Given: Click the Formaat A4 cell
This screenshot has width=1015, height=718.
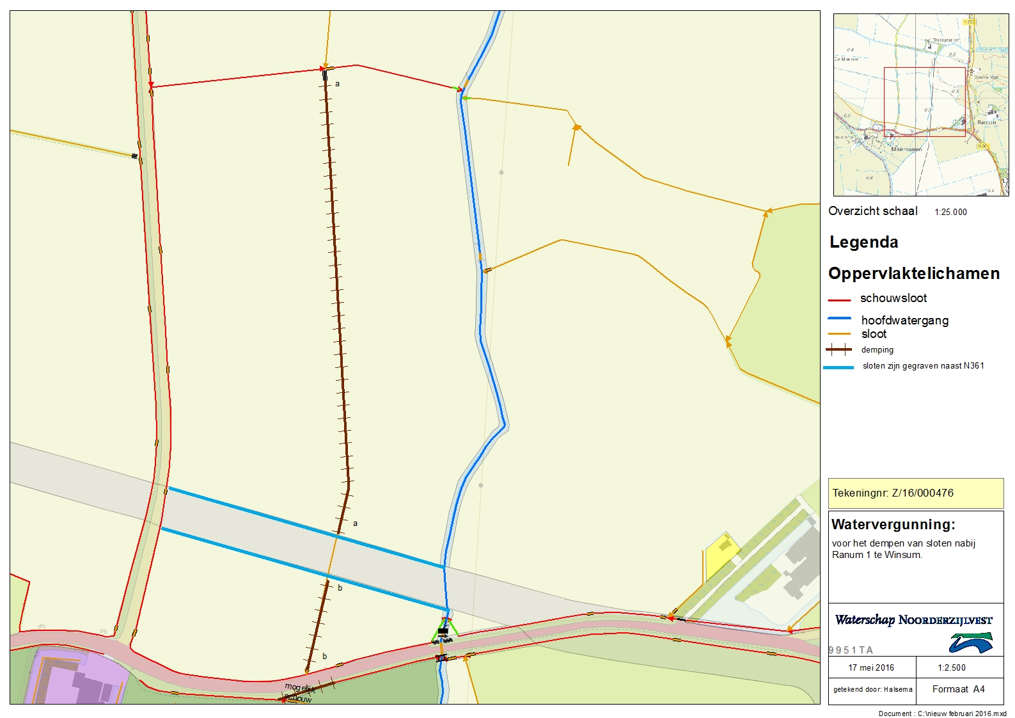Looking at the screenshot, I should click(x=958, y=689).
